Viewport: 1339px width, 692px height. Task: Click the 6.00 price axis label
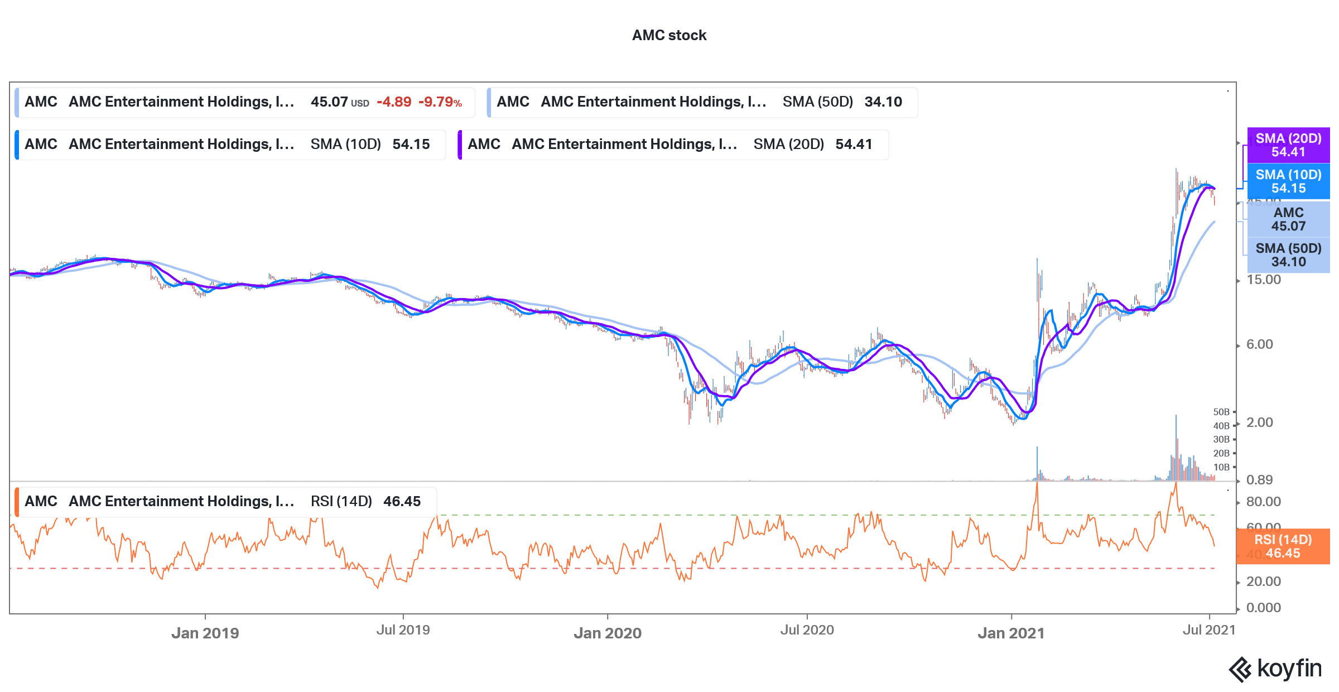click(1260, 344)
